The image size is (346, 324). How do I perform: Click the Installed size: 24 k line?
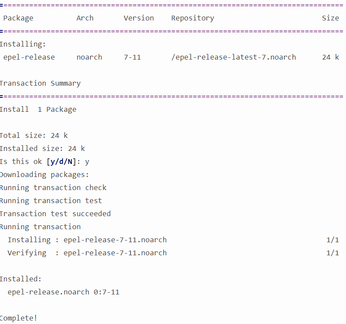tap(42, 149)
